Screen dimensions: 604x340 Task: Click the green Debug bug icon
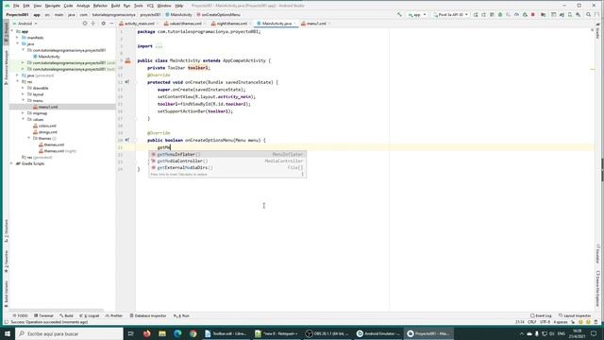click(500, 15)
